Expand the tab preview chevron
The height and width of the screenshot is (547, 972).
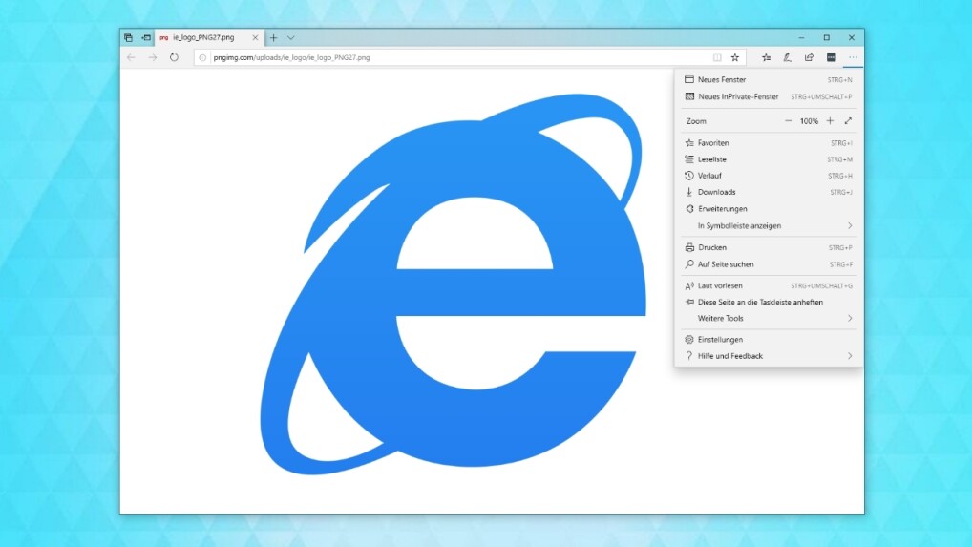click(290, 38)
